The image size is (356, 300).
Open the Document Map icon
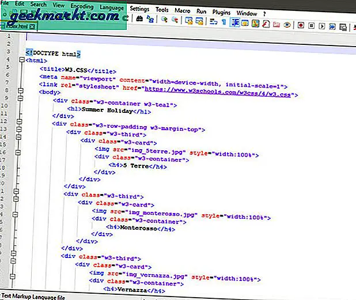click(x=255, y=24)
